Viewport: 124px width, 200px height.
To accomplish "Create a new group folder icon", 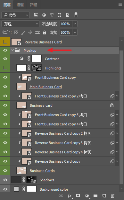I will 95,195.
